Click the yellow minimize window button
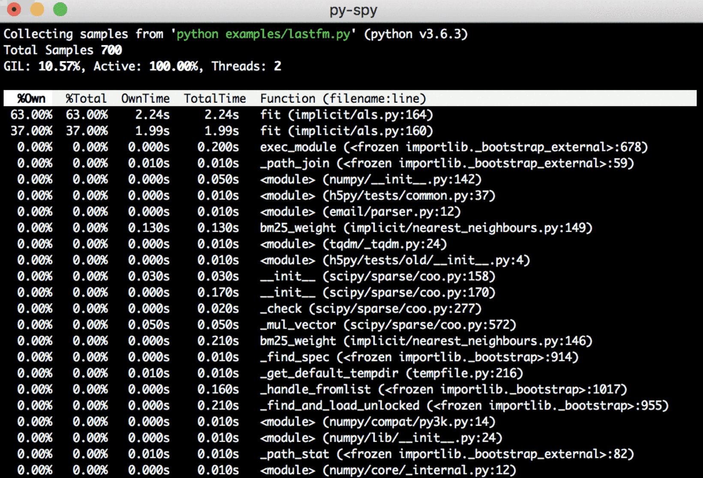The height and width of the screenshot is (478, 703). click(x=37, y=9)
